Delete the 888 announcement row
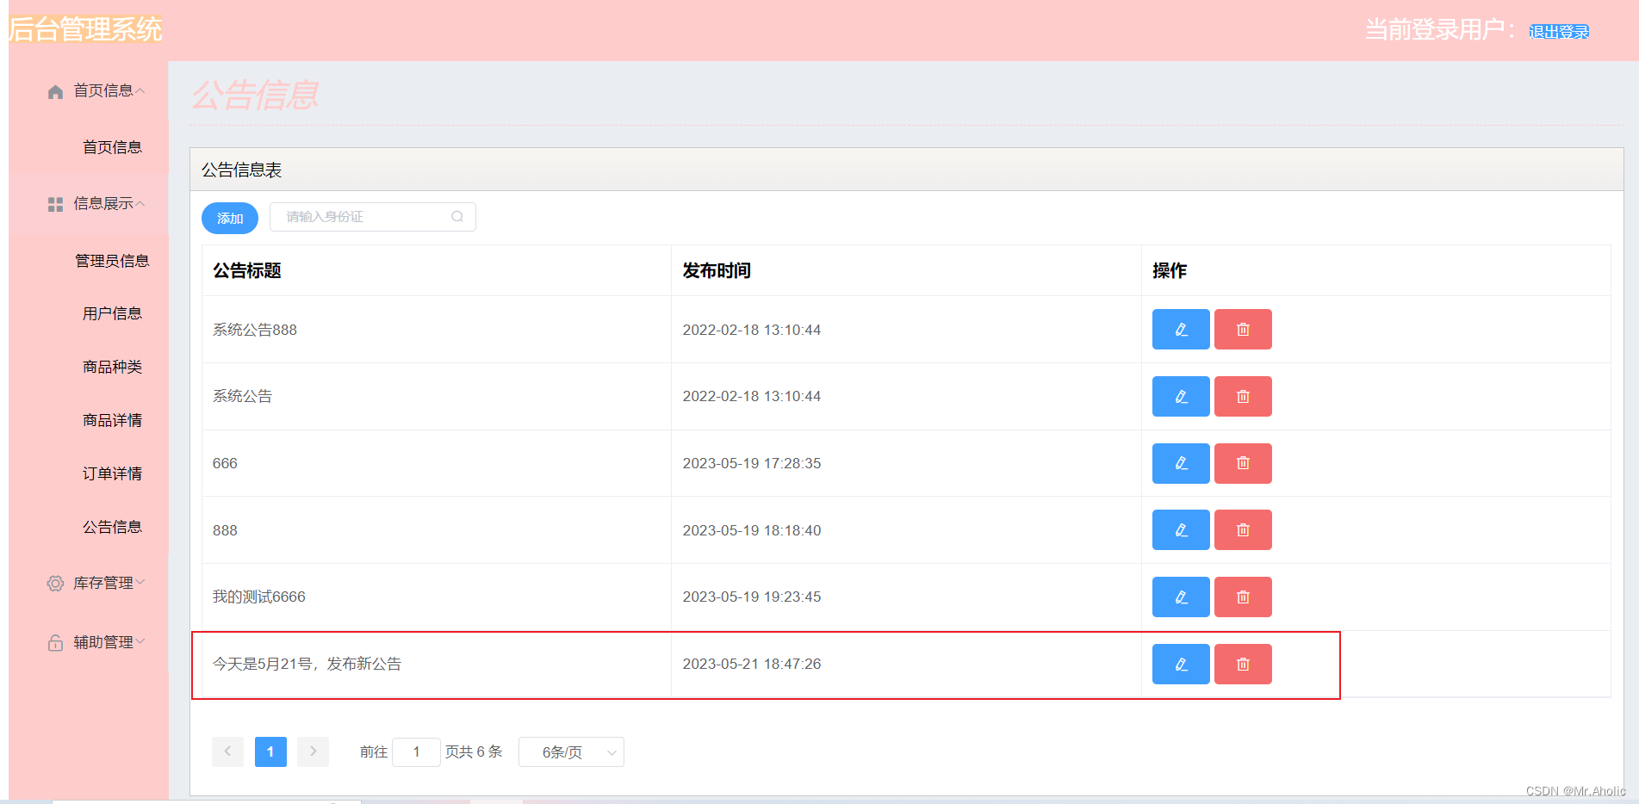 click(x=1243, y=530)
